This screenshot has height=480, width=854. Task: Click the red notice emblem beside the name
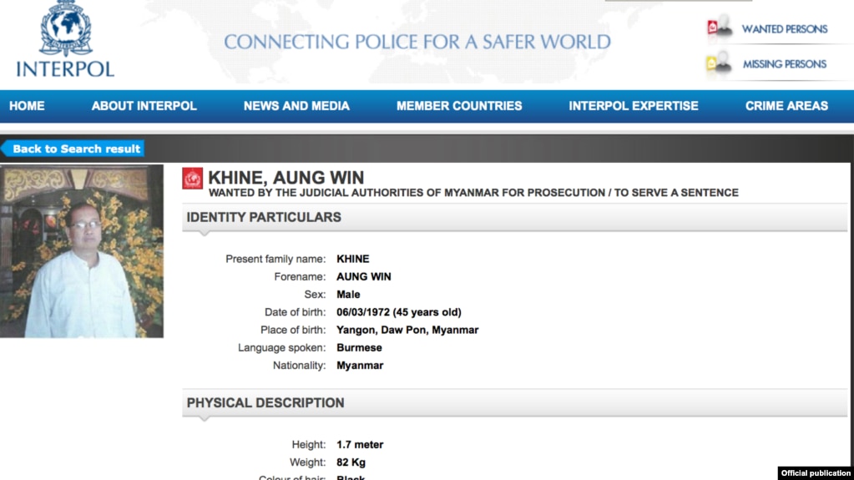(x=192, y=178)
